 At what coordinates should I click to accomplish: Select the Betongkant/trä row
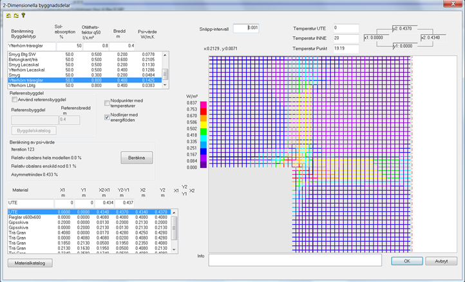(85, 60)
